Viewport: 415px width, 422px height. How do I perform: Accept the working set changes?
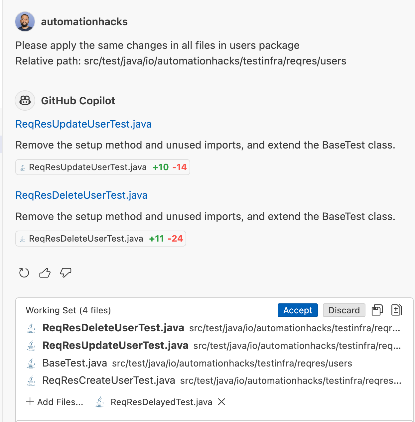pos(297,310)
